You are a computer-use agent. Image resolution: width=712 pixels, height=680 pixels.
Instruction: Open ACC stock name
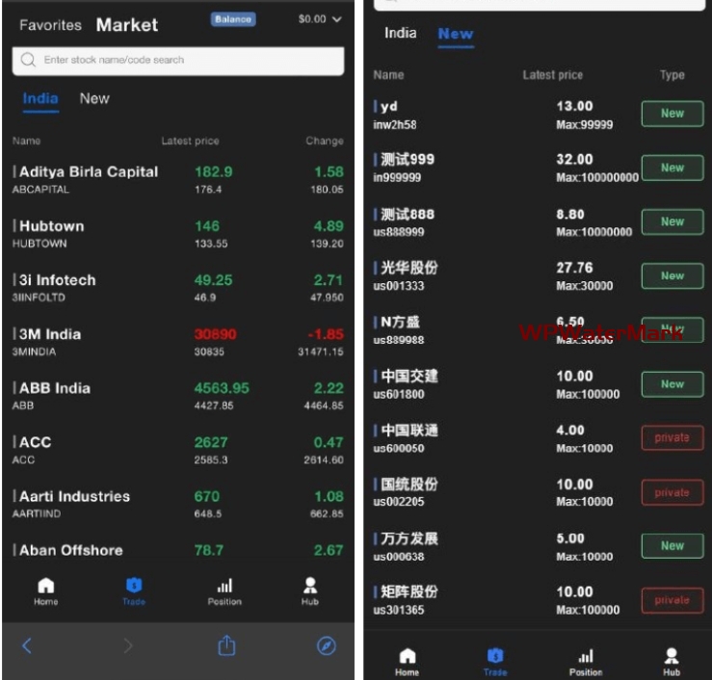pos(35,442)
